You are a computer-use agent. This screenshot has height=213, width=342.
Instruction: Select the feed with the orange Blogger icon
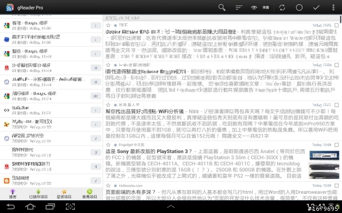point(51,181)
